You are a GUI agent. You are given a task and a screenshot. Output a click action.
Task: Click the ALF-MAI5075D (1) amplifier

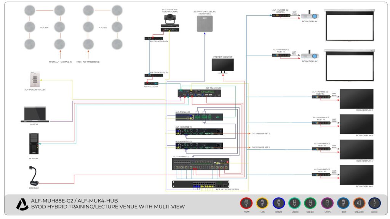pos(199,132)
